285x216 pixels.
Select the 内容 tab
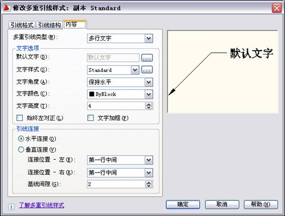pyautogui.click(x=75, y=24)
